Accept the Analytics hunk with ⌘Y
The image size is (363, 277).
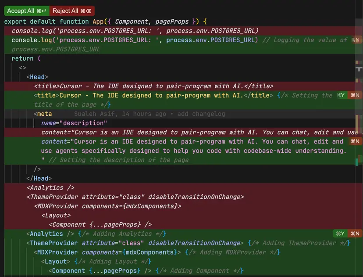point(340,234)
